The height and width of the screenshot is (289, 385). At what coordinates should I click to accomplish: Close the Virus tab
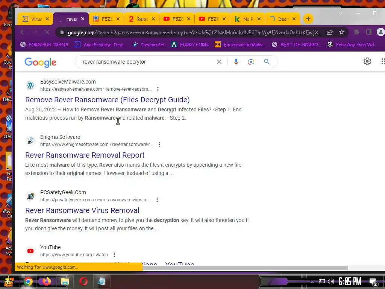tap(47, 19)
